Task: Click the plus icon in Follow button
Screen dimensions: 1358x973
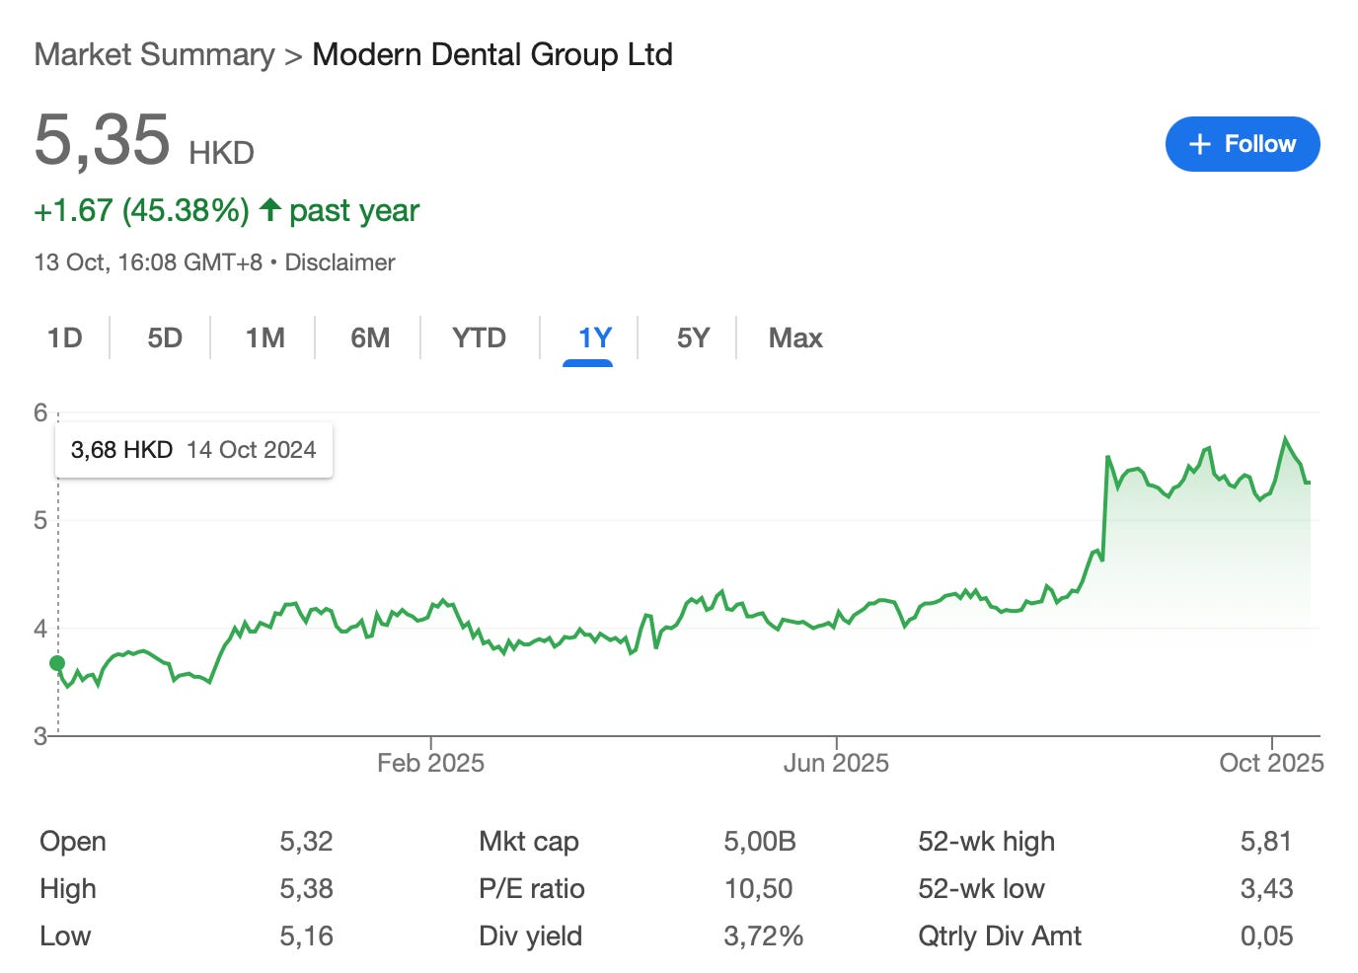Action: (1199, 144)
